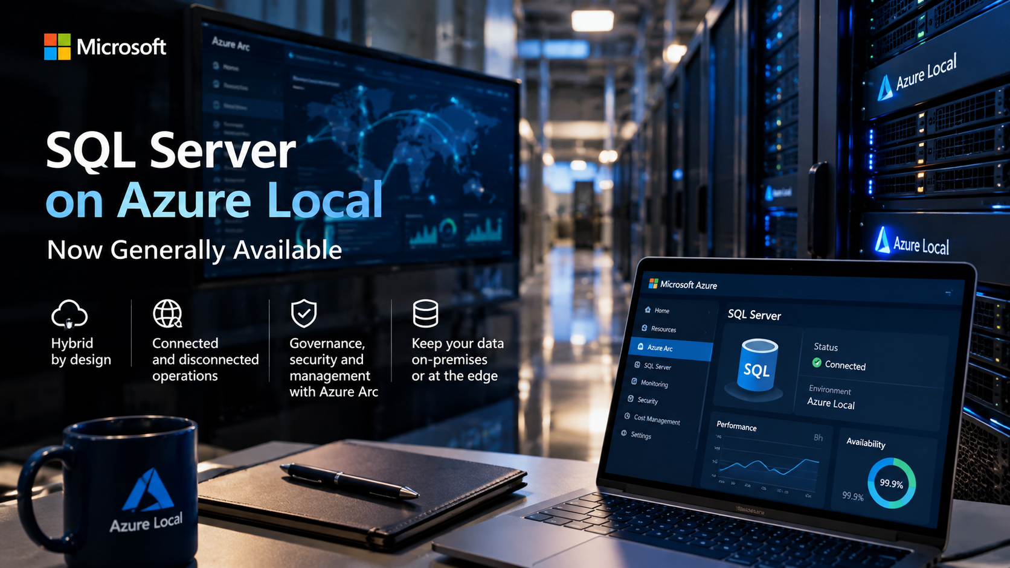Click the small icon at laptop header right
This screenshot has width=1010, height=568.
(948, 293)
